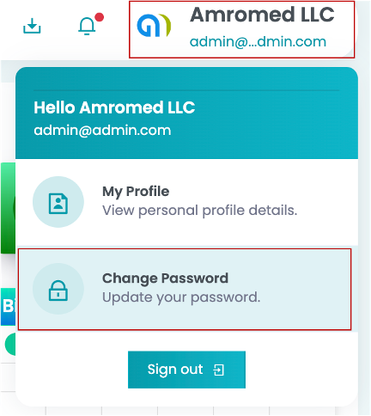Click 'View personal profile details.' text
The width and height of the screenshot is (371, 416).
point(200,211)
